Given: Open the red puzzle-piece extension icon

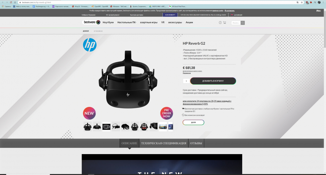Looking at the screenshot, I should [311, 2].
